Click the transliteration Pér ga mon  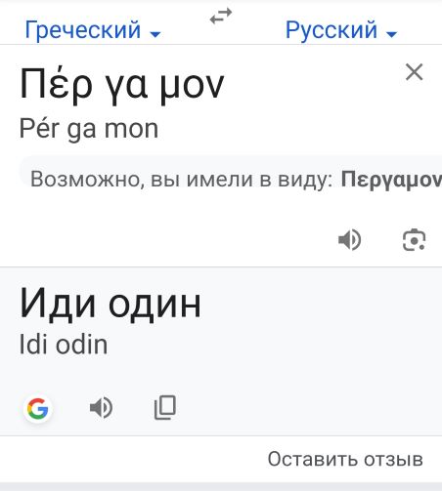pos(89,129)
